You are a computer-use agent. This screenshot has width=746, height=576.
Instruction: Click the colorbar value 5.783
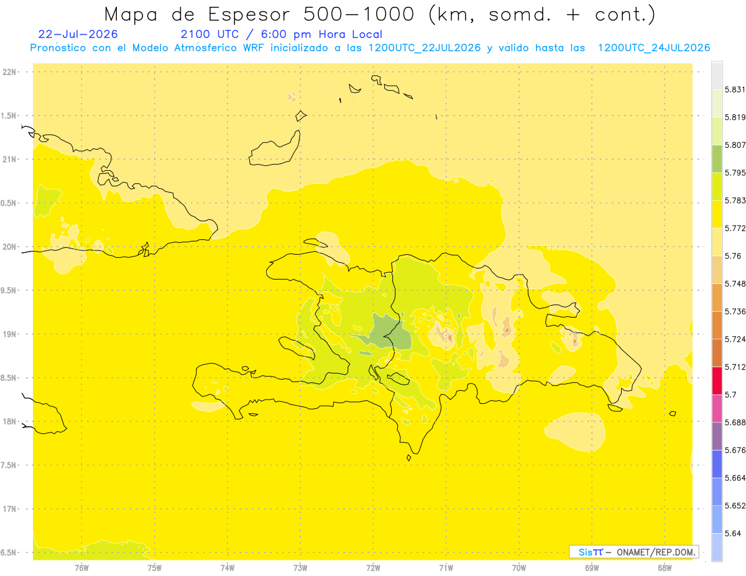[735, 200]
